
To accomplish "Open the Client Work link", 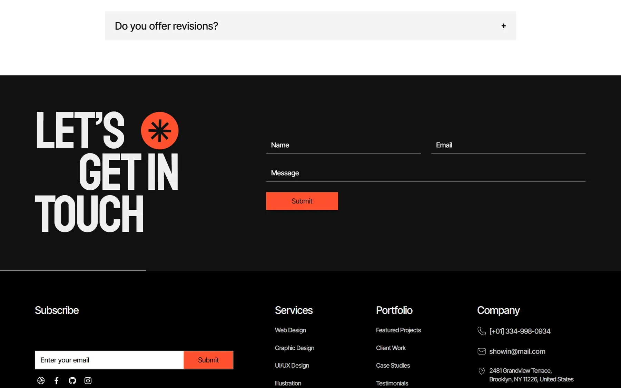I will (391, 348).
